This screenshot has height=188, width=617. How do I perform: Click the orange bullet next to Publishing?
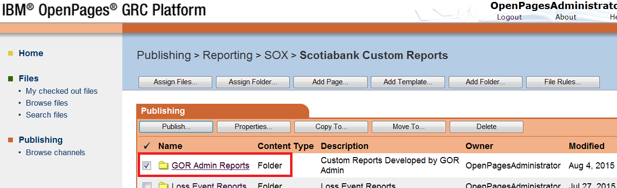(11, 140)
